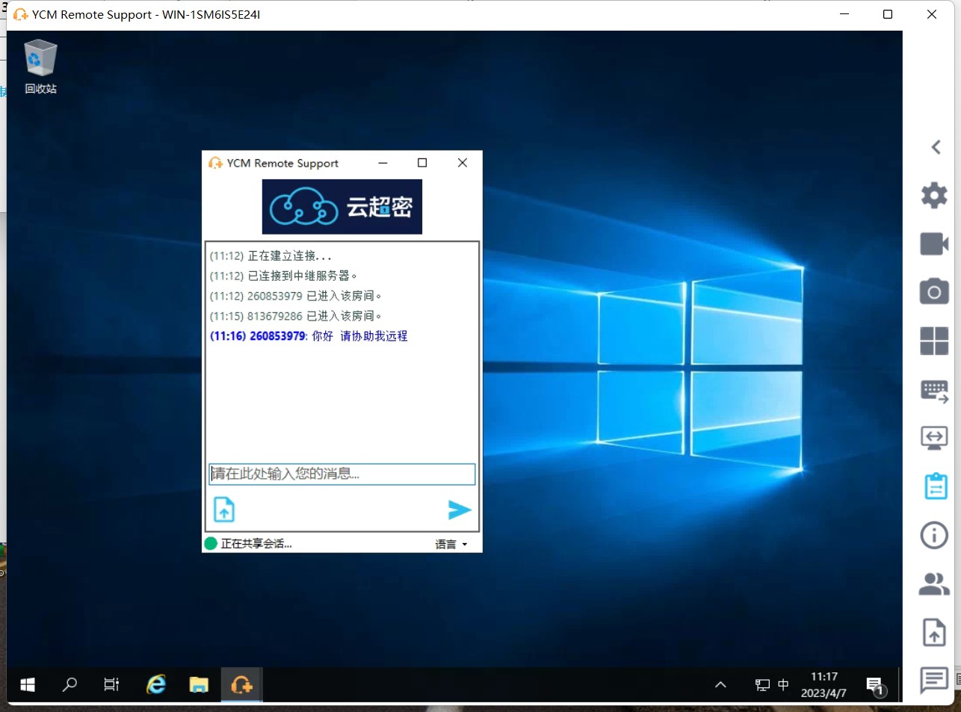961x712 pixels.
Task: Click the 11:12 line 260853979 已进入该房间
Action: [x=296, y=296]
